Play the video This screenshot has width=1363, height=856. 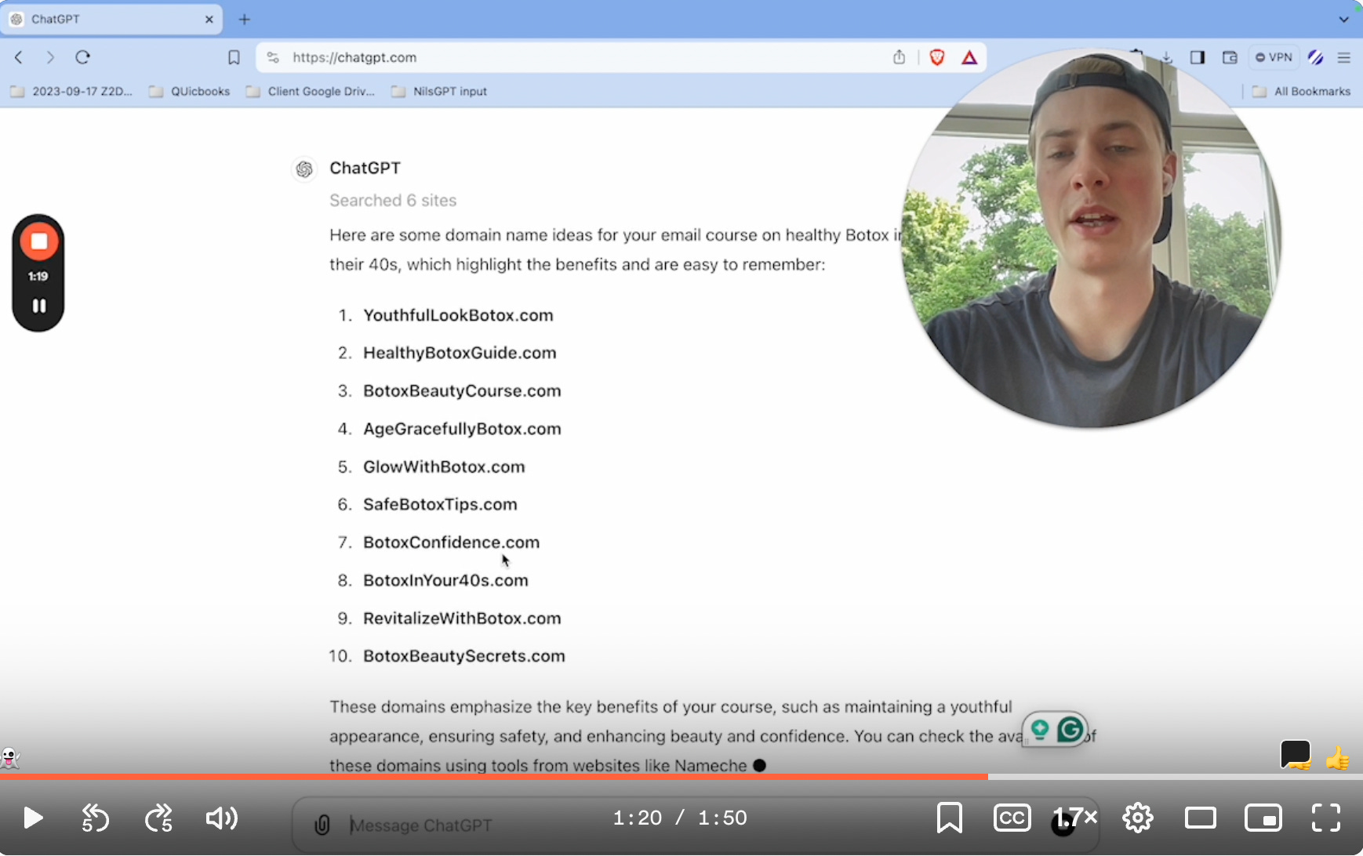coord(33,818)
